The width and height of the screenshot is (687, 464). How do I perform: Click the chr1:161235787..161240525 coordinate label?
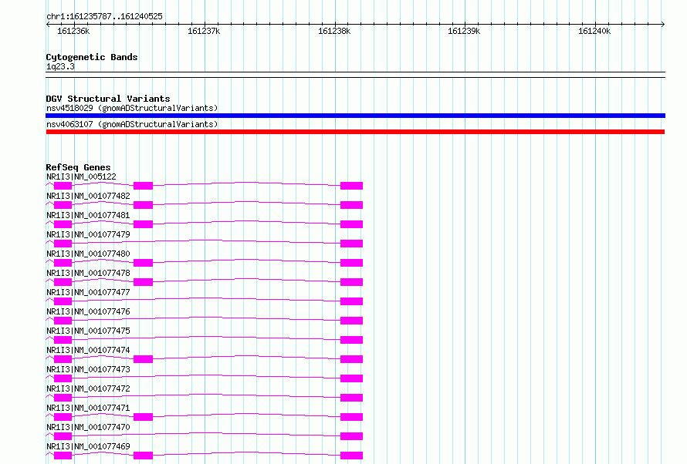(x=104, y=16)
